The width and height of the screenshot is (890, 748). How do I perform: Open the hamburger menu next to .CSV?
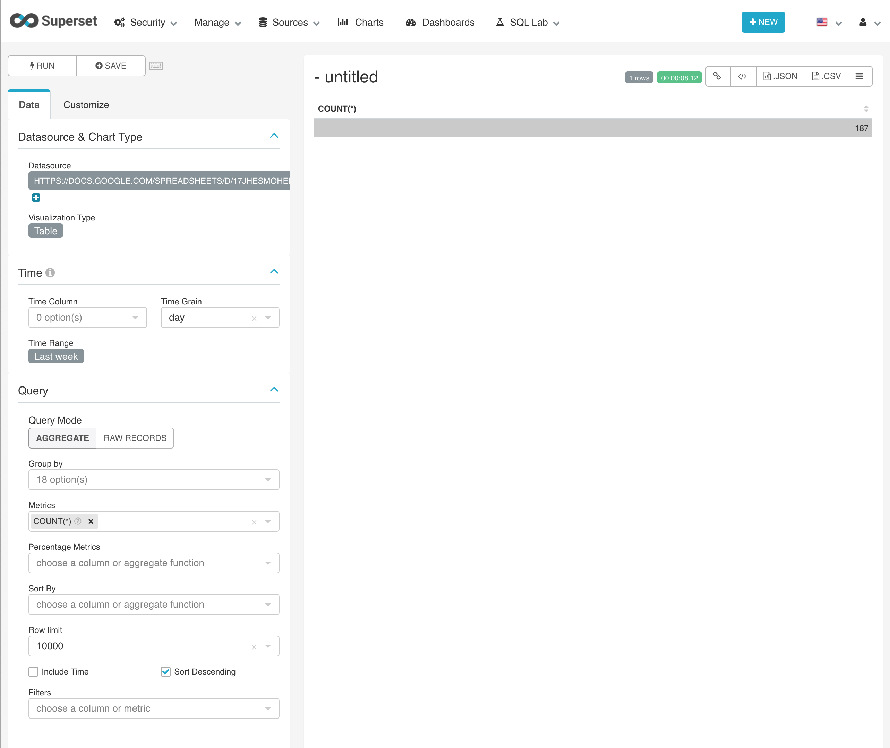point(859,76)
